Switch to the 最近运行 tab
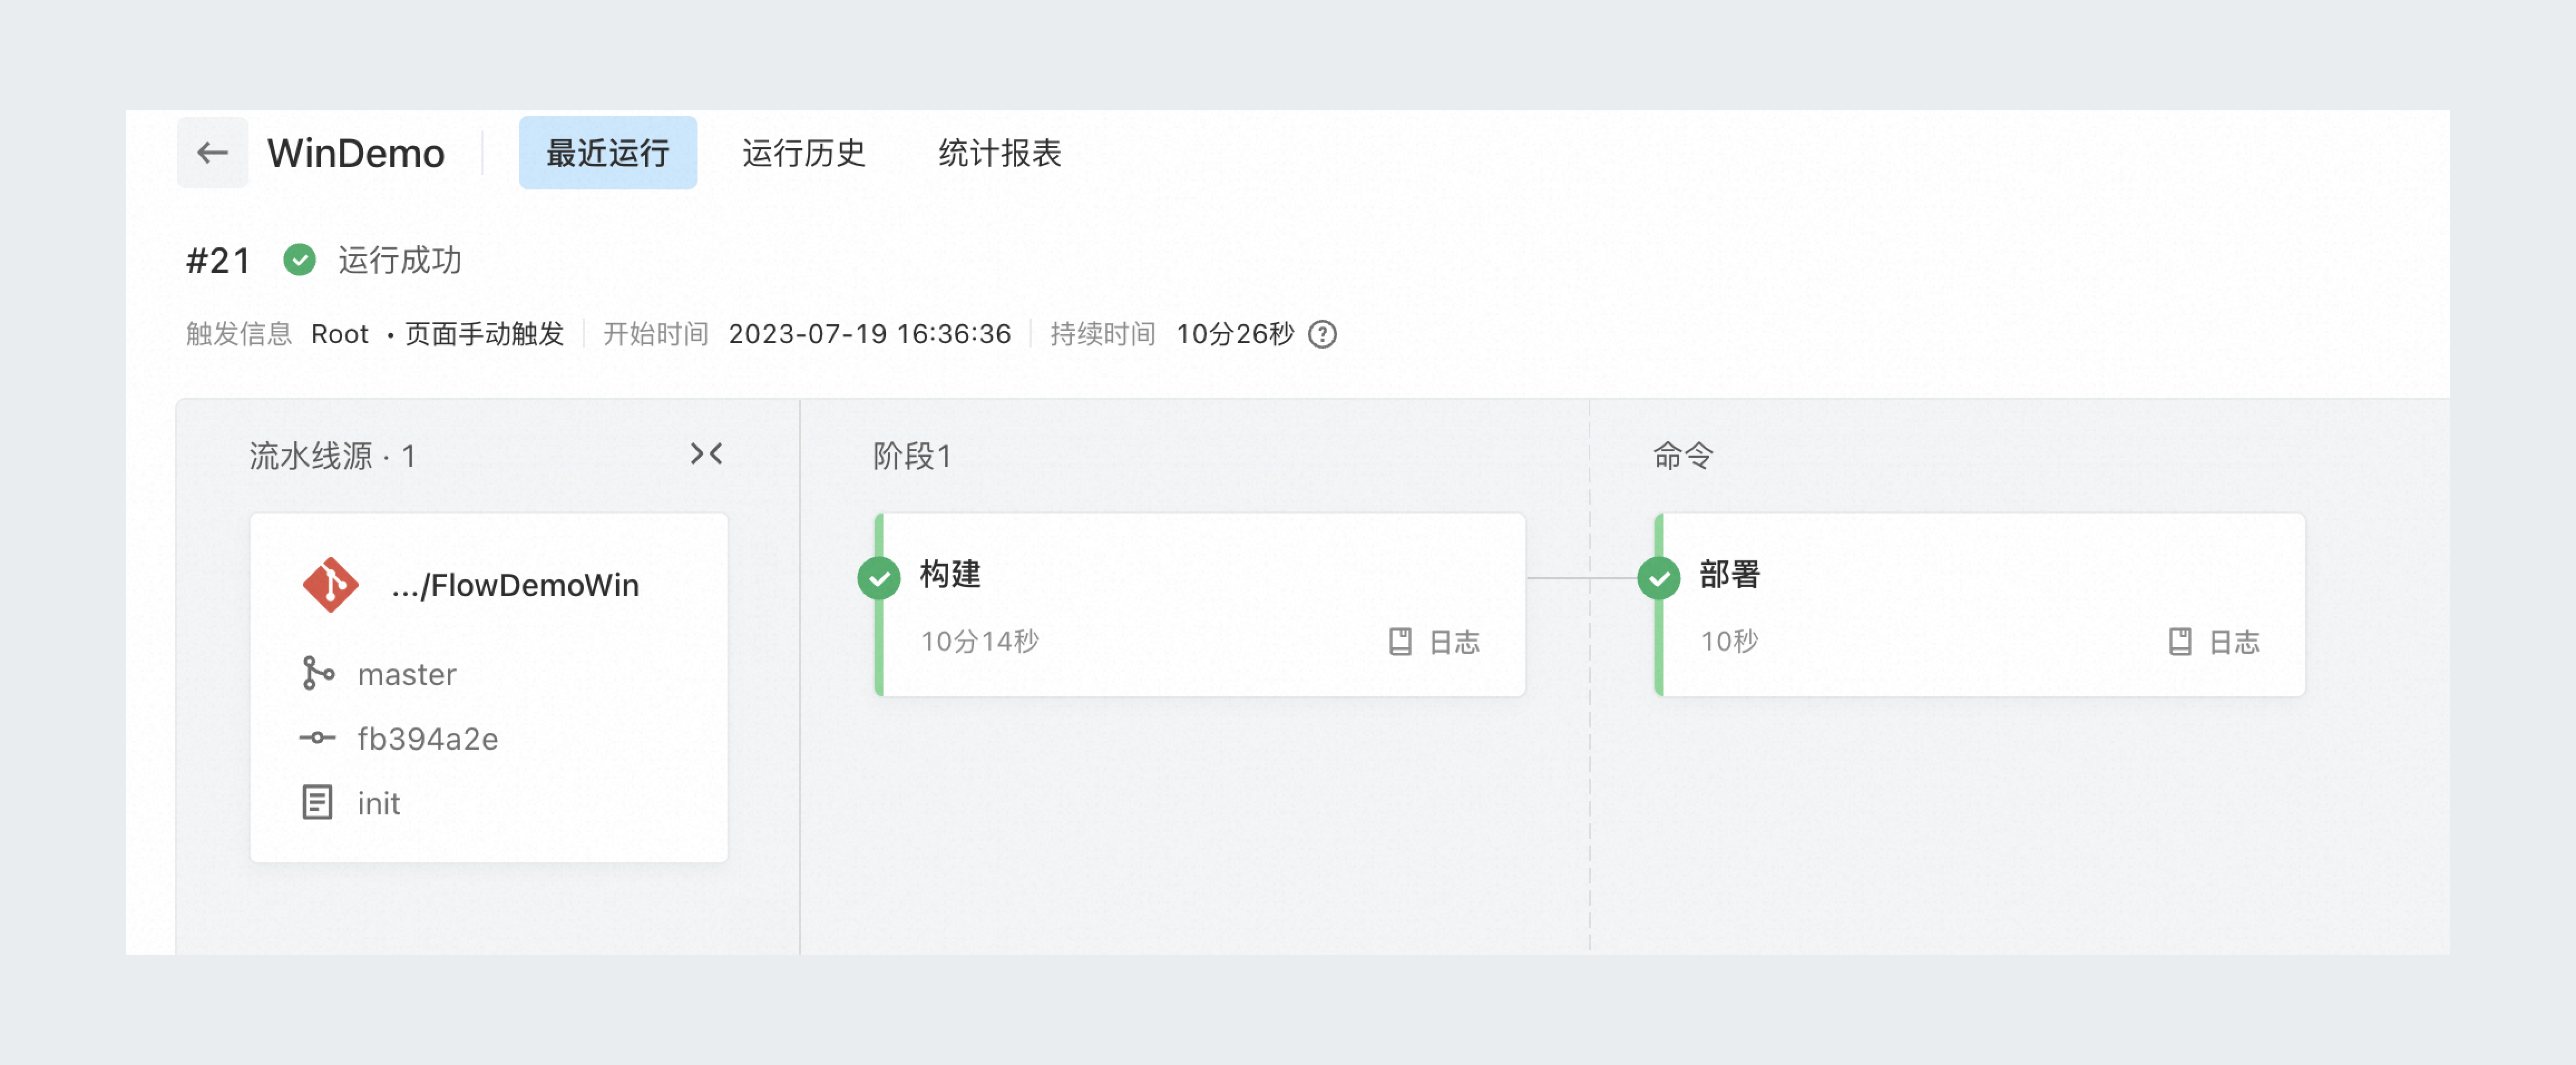Viewport: 2576px width, 1065px height. click(x=607, y=153)
